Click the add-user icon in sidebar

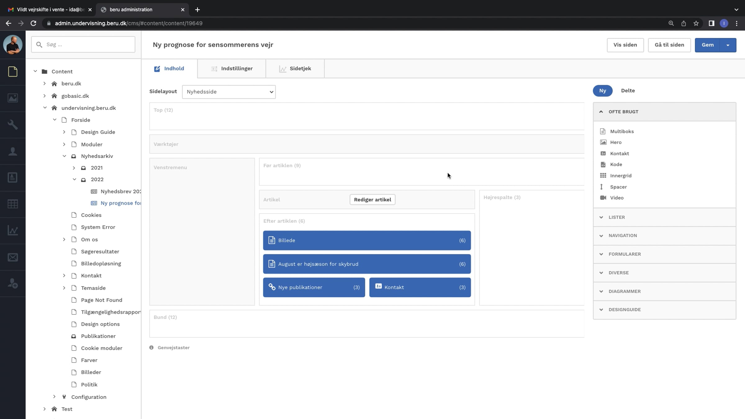click(13, 283)
